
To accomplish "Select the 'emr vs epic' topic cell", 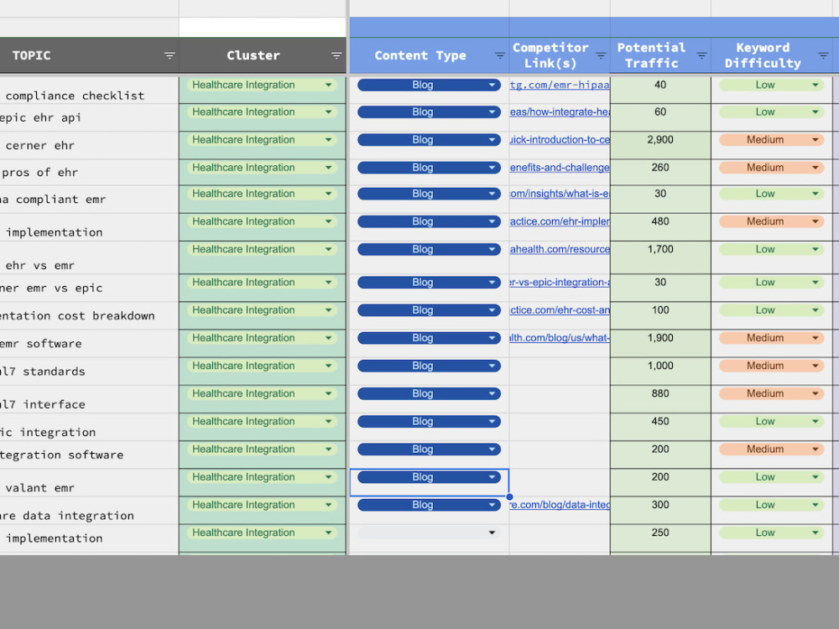I will pos(90,289).
